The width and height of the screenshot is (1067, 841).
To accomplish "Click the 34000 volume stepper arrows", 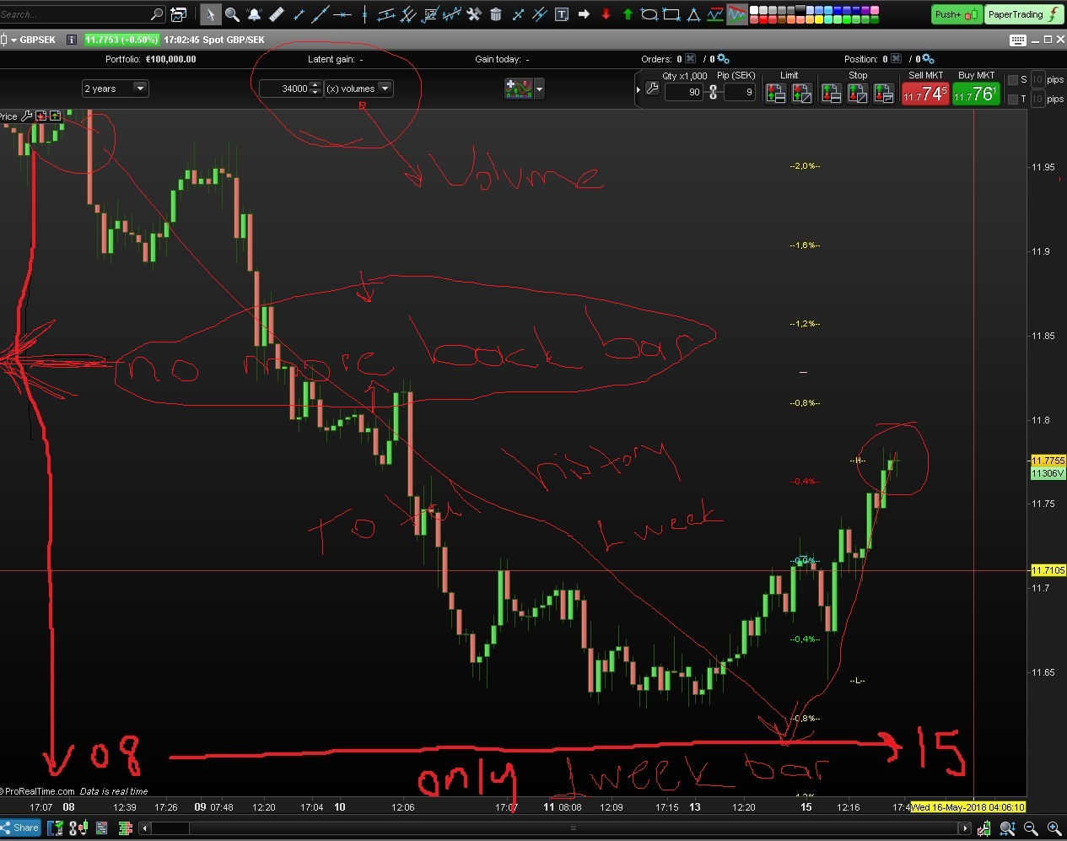I will coord(315,89).
